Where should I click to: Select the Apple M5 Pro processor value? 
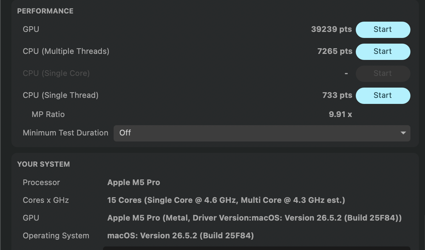pyautogui.click(x=134, y=182)
